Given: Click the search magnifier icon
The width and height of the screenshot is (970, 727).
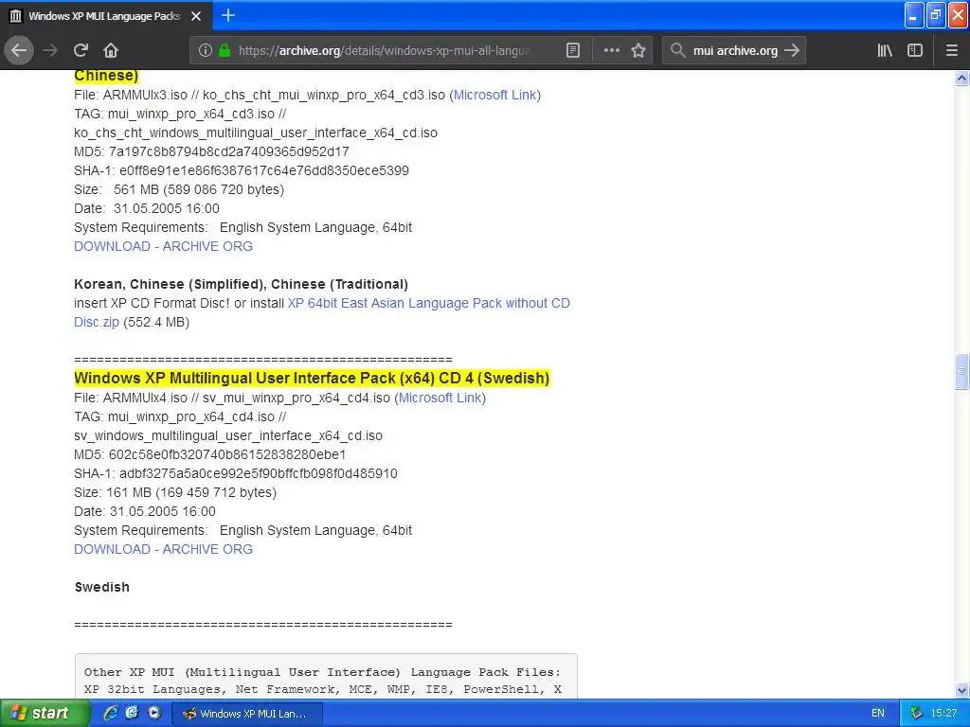Looking at the screenshot, I should pyautogui.click(x=678, y=51).
